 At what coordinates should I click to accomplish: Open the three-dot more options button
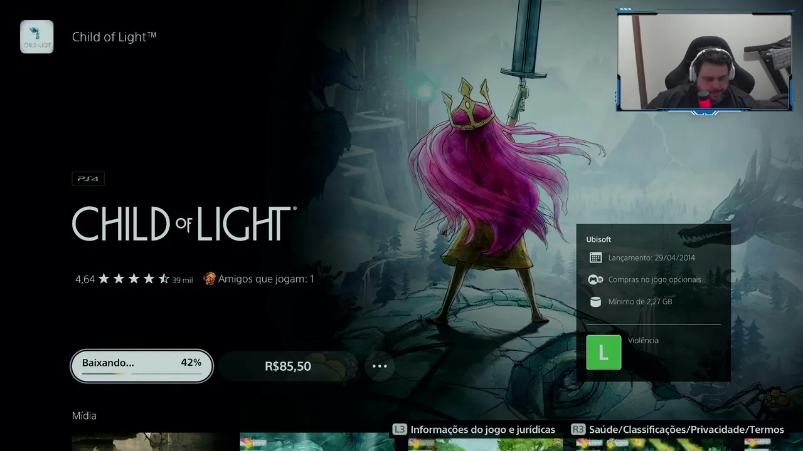pyautogui.click(x=380, y=366)
